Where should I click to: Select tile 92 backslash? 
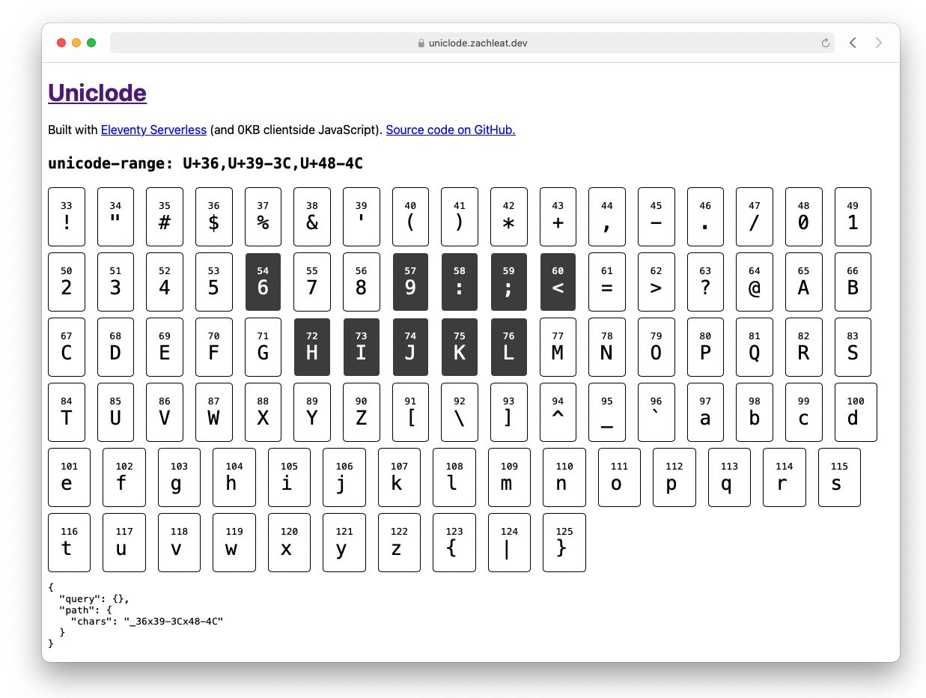(460, 412)
